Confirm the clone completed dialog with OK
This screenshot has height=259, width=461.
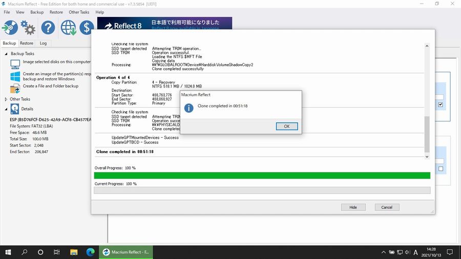287,126
